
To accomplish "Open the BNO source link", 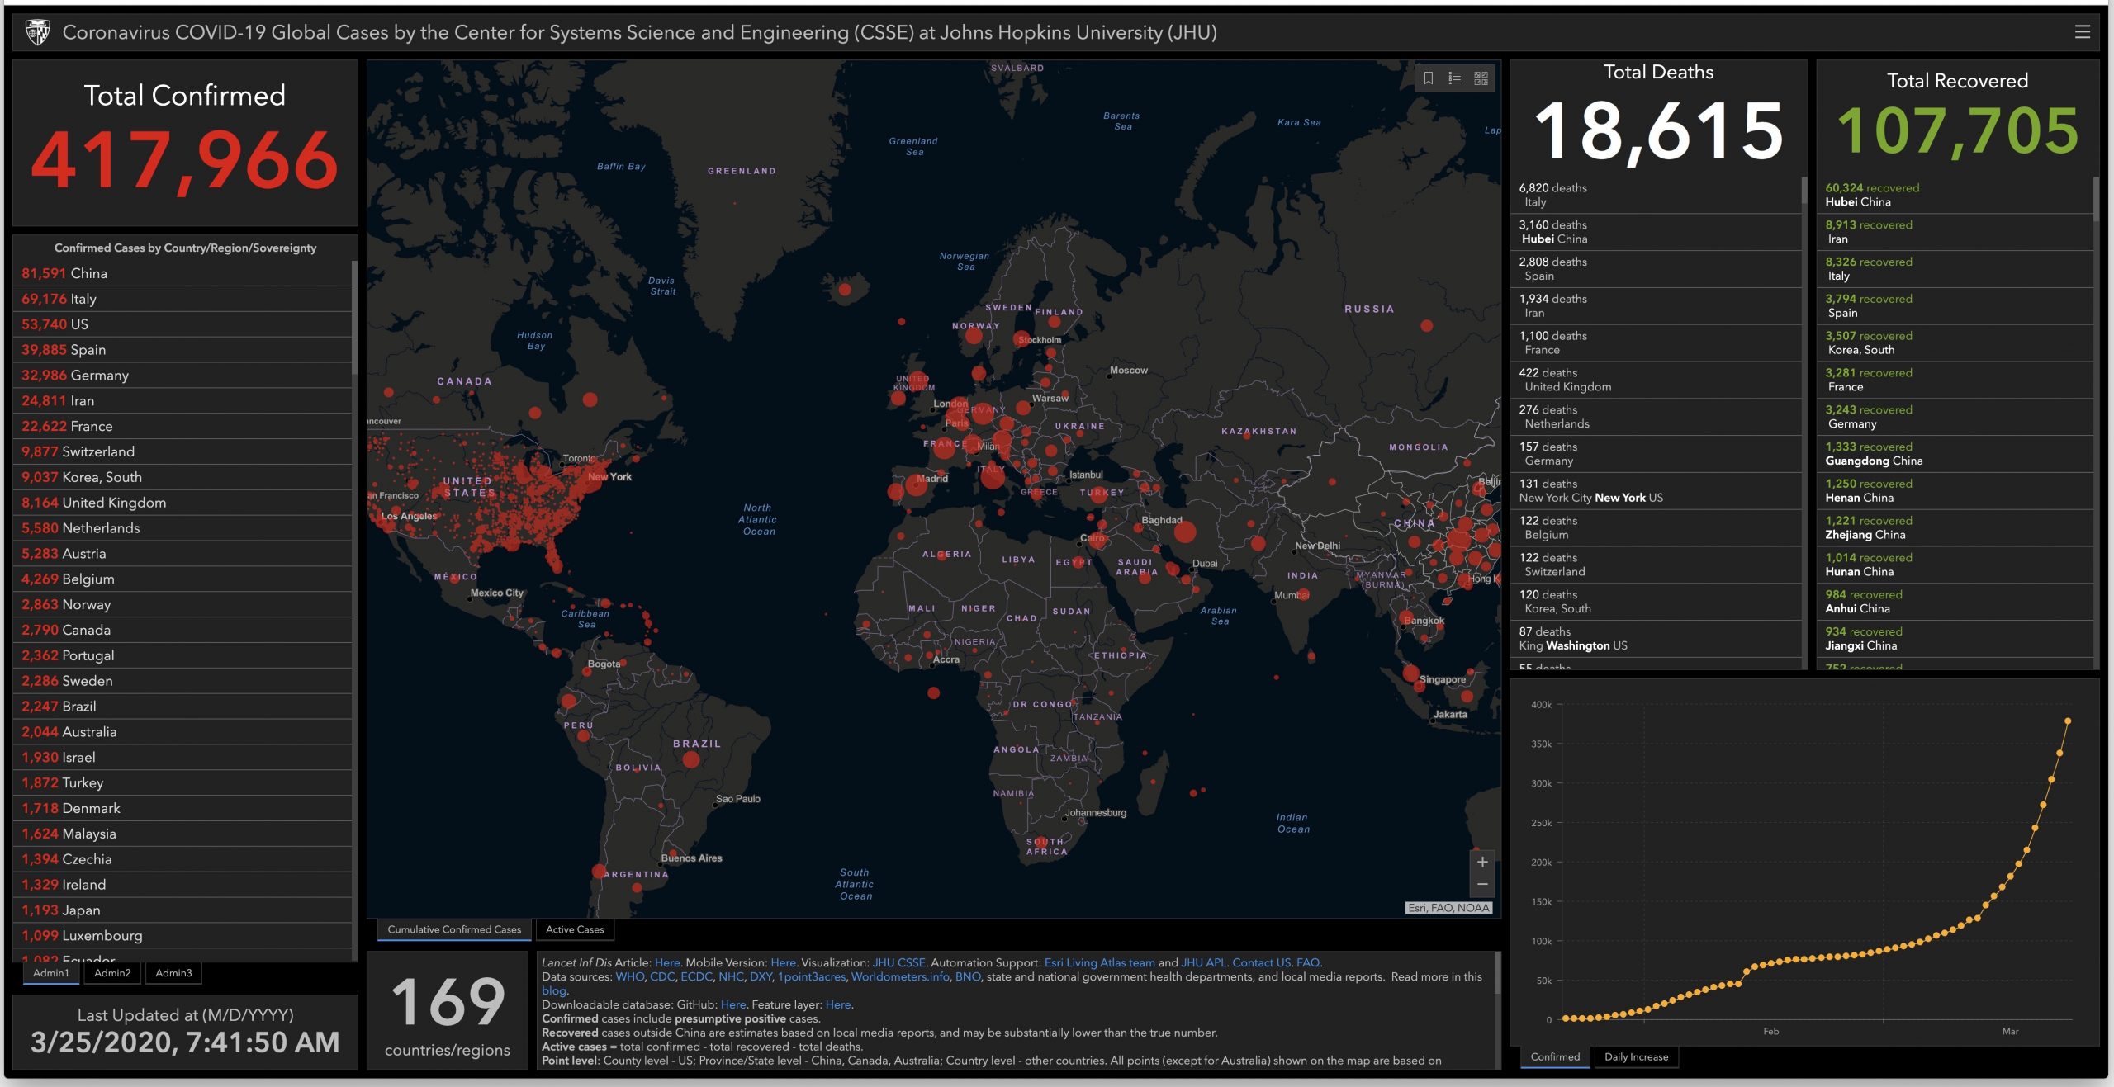I will pos(968,976).
